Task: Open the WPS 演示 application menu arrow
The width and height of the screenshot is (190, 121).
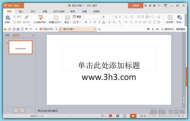Action: tap(23, 6)
